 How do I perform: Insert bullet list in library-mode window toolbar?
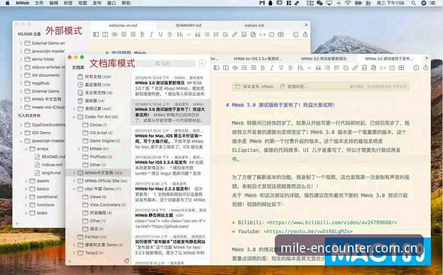click(x=328, y=68)
